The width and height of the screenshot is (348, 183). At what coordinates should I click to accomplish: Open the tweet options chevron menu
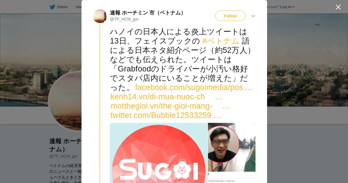253,16
